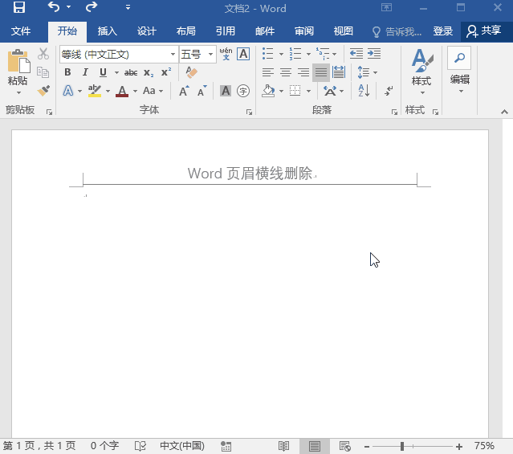This screenshot has height=454, width=513.
Task: Undo the last action
Action: pos(54,7)
